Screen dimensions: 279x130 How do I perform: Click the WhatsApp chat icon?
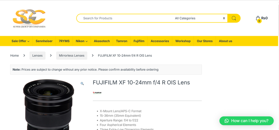point(226,121)
